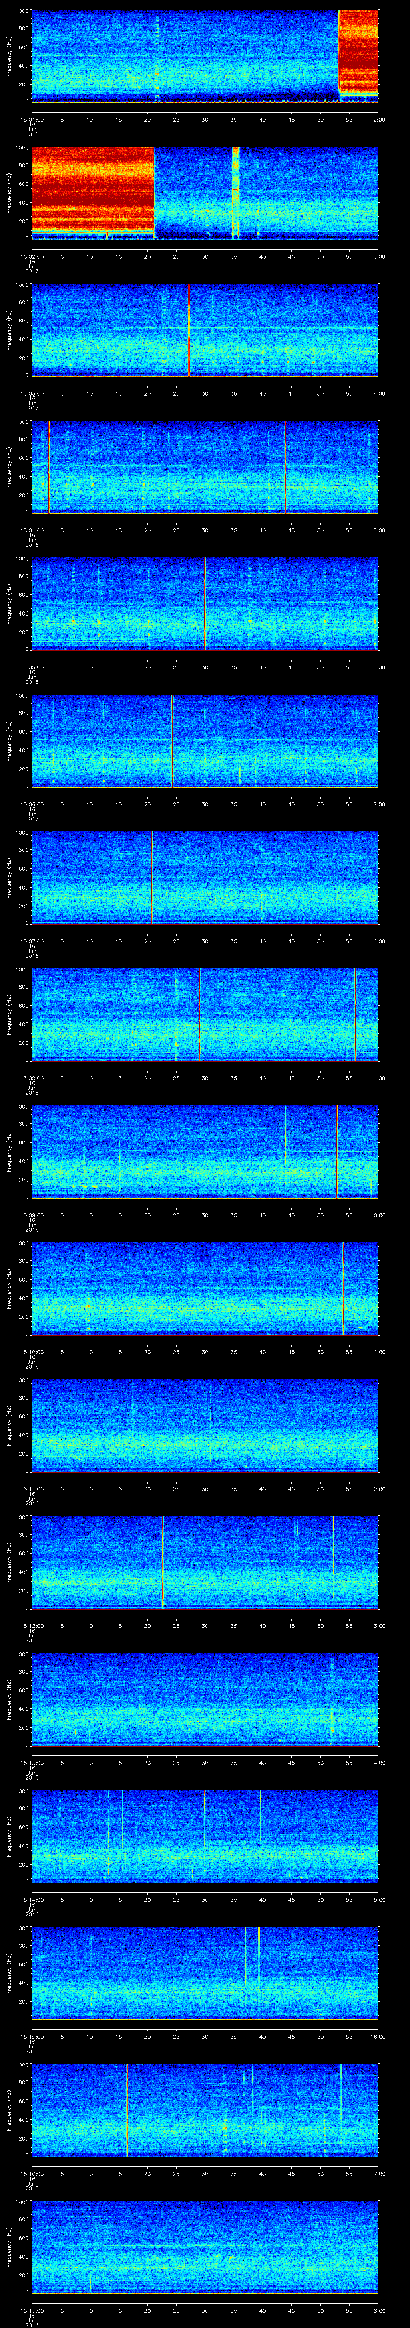Select the spectrogram panel starting at 15:14:00
The height and width of the screenshot is (2328, 410).
click(x=205, y=1836)
